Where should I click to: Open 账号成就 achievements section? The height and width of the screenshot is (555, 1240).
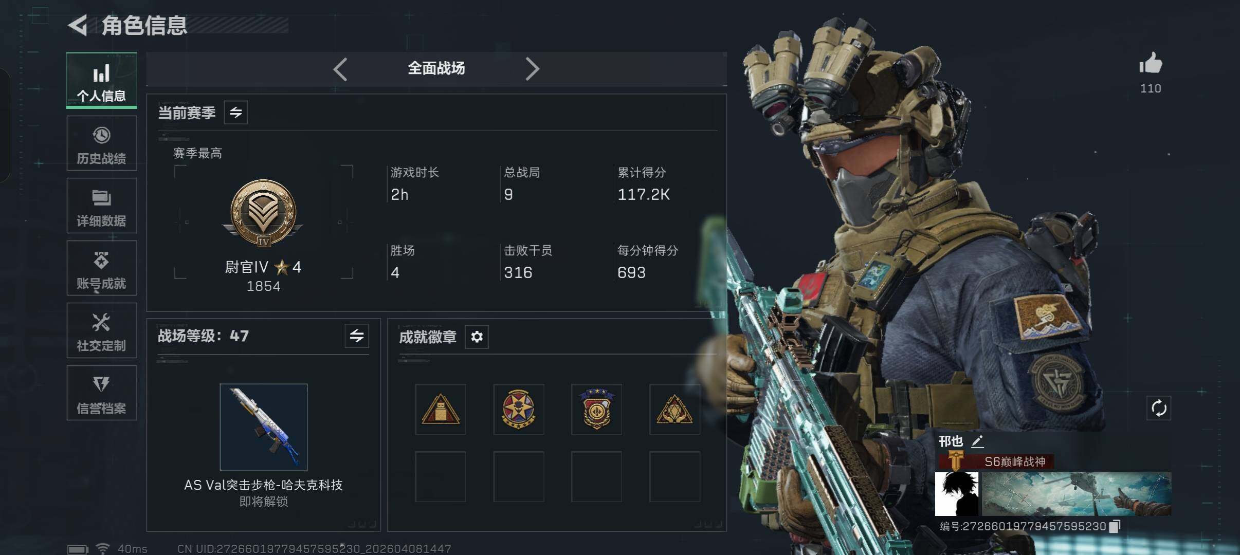pyautogui.click(x=101, y=268)
